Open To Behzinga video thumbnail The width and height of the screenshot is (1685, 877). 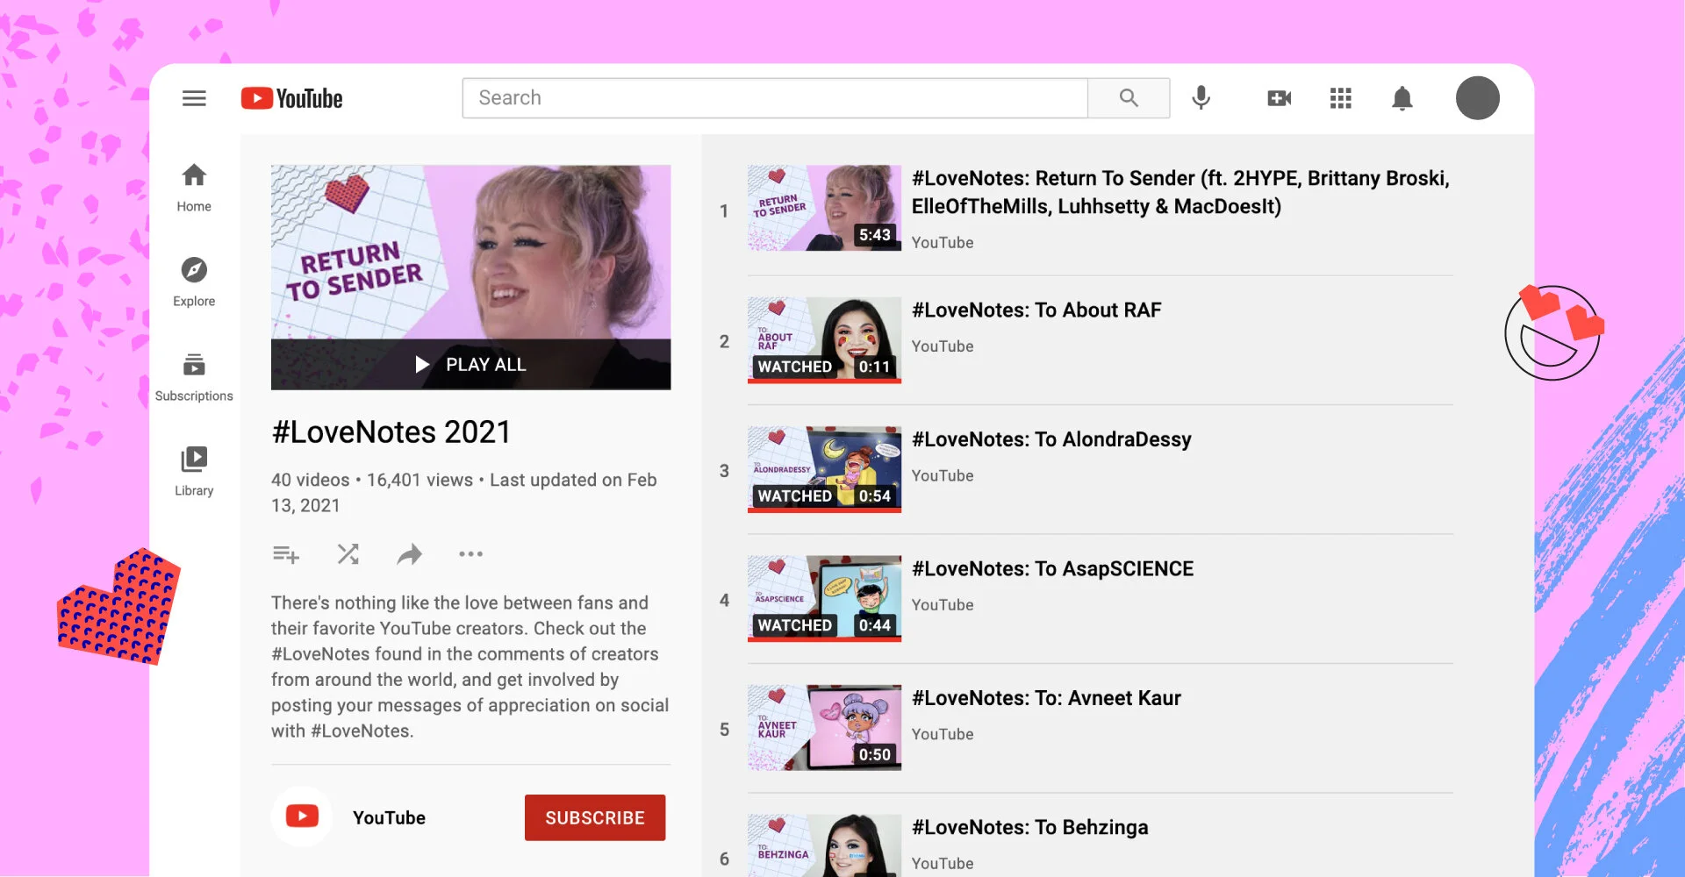[x=824, y=845]
